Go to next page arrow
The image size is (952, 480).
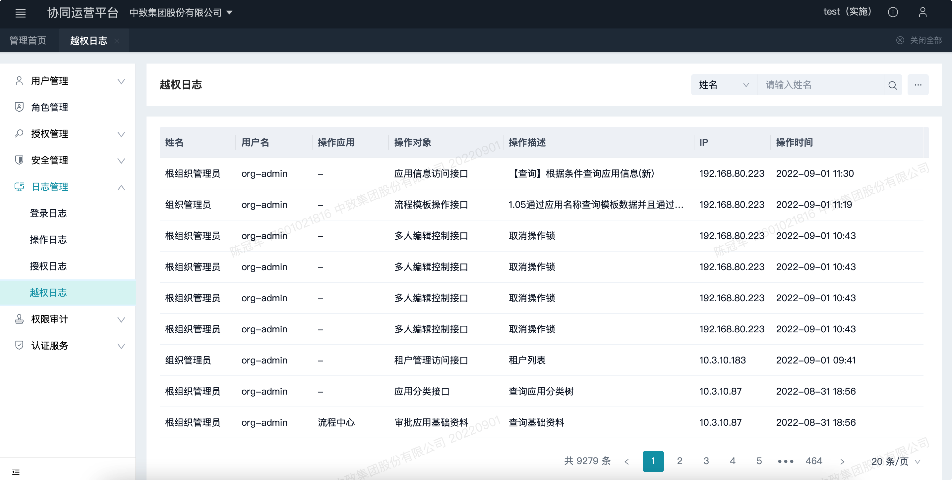click(x=842, y=461)
